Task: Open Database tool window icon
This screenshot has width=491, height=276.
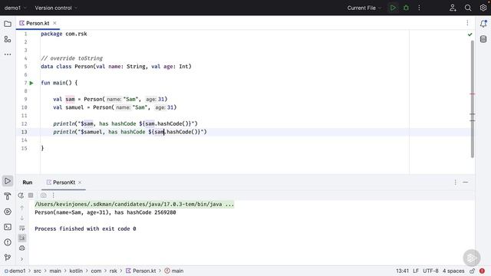Action: (483, 39)
